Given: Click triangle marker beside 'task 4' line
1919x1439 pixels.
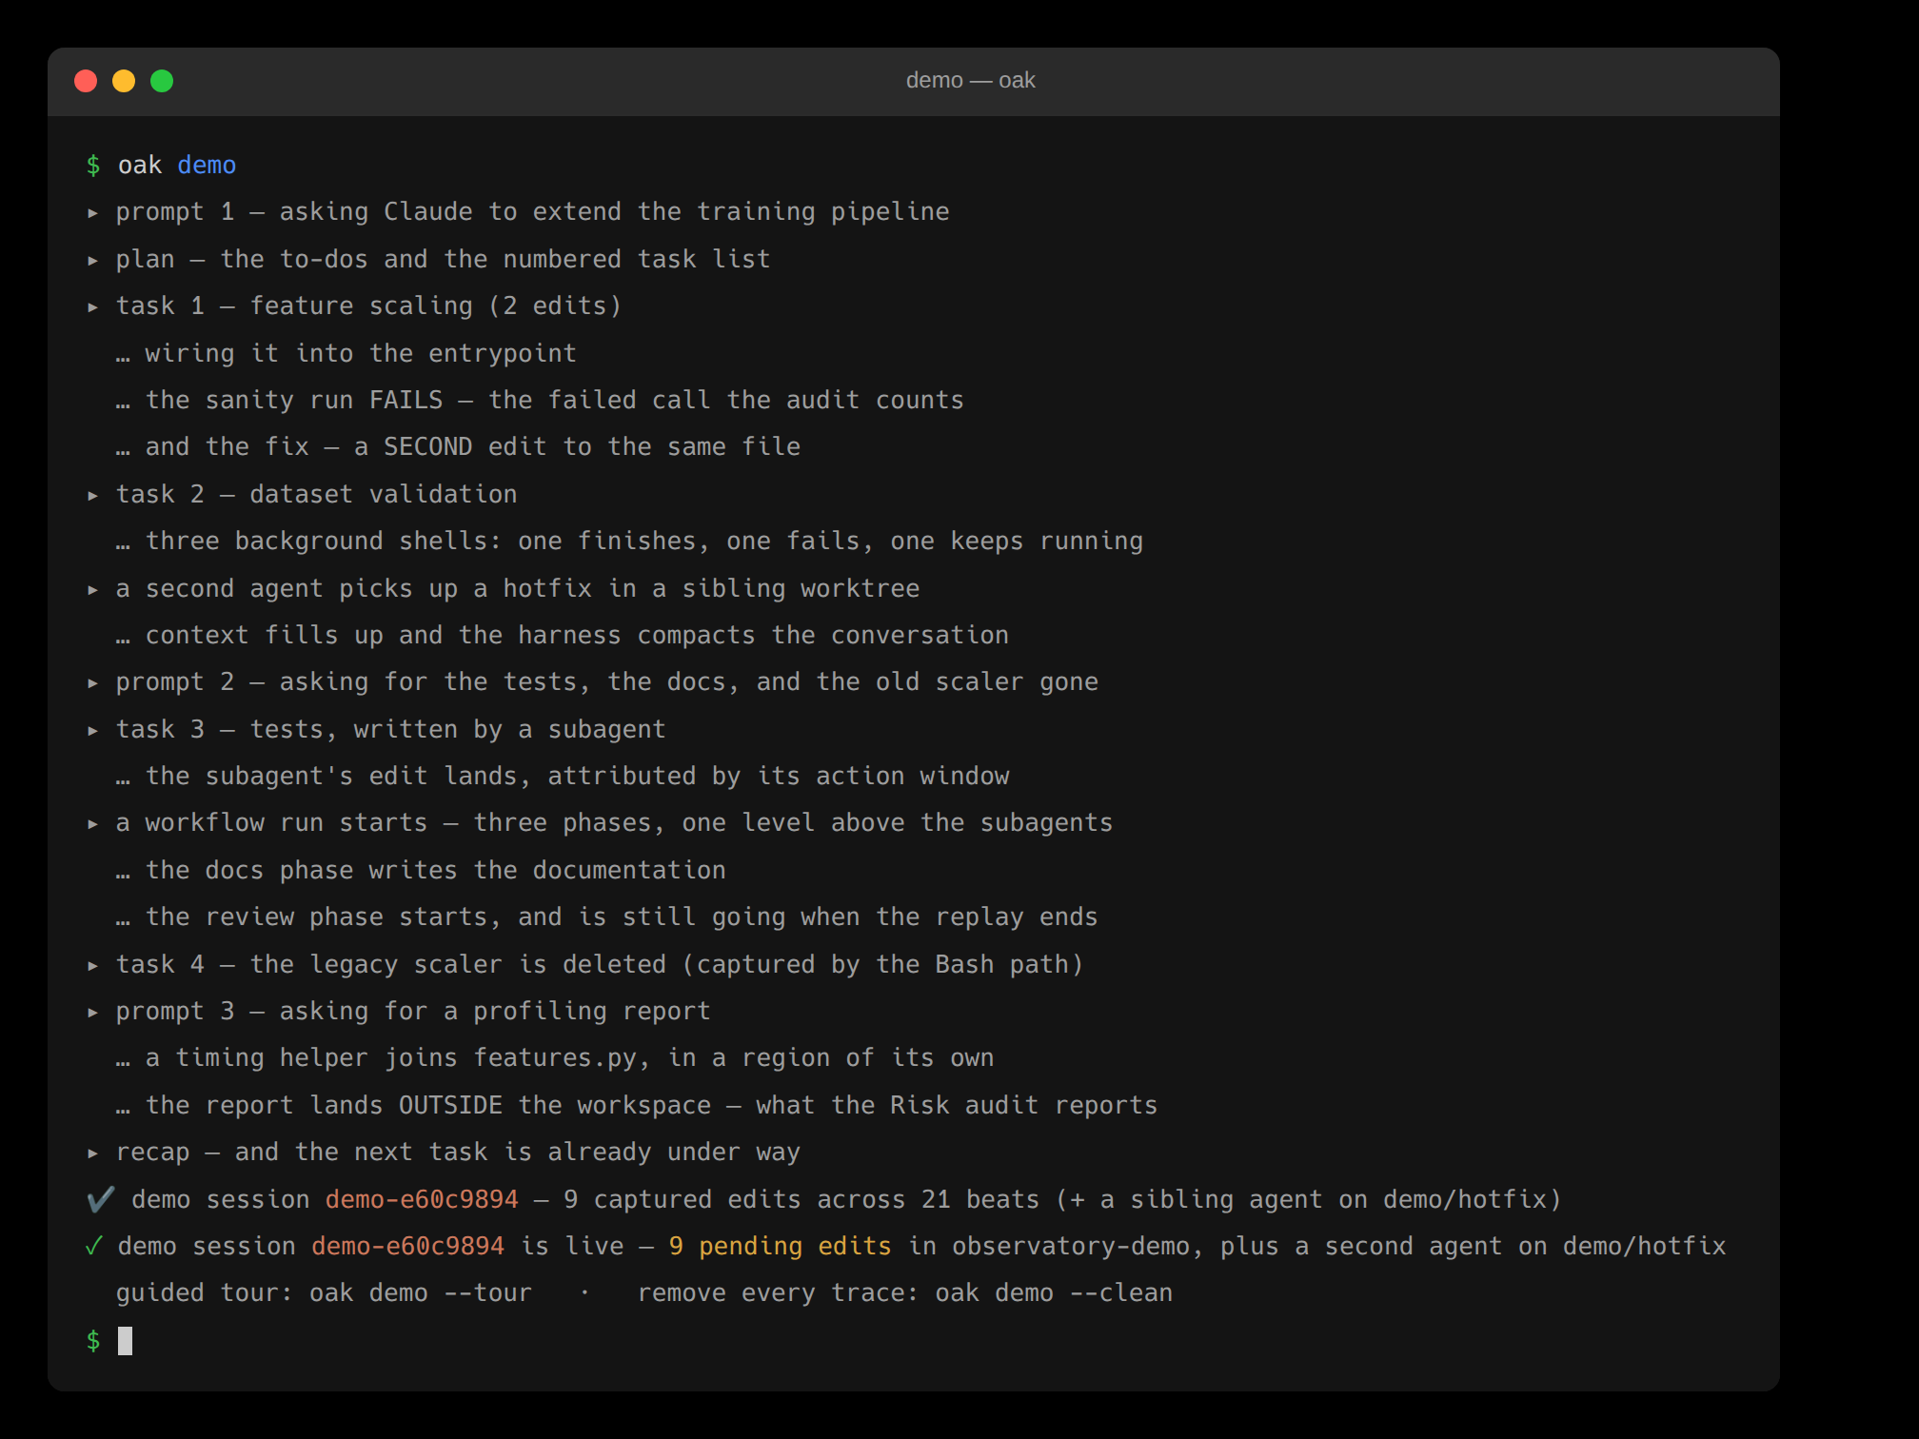Looking at the screenshot, I should (92, 965).
